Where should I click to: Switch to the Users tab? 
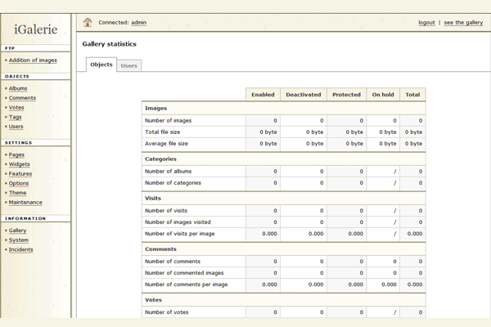click(129, 65)
